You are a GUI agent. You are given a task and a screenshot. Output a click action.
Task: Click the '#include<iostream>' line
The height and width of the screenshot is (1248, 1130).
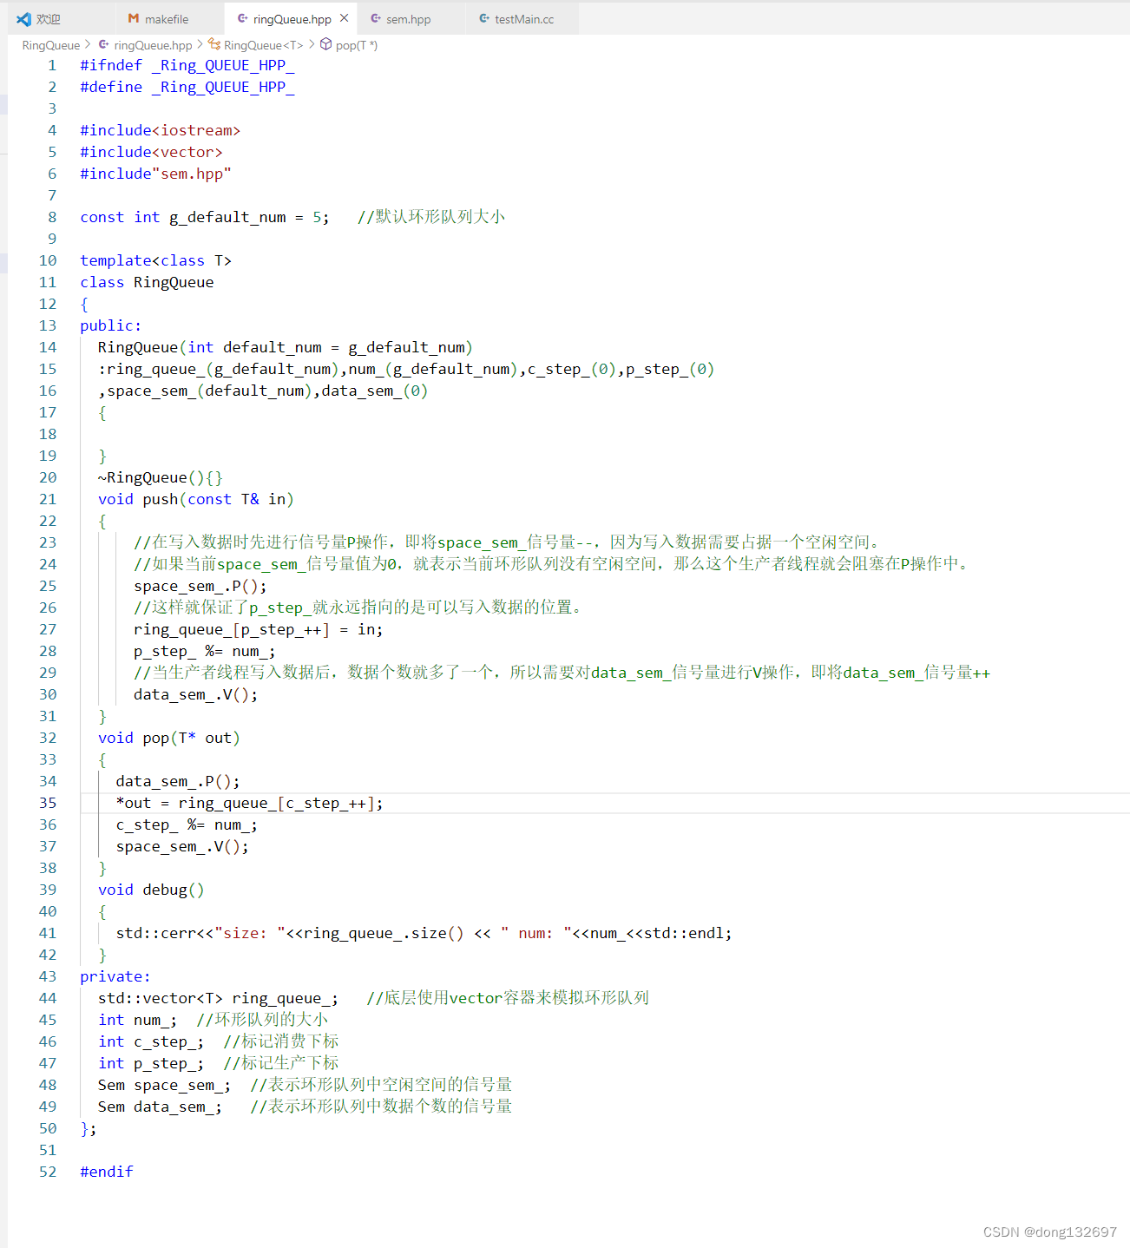click(160, 130)
